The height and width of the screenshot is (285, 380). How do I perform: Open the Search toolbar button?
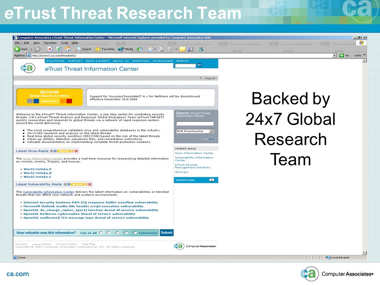pyautogui.click(x=83, y=49)
